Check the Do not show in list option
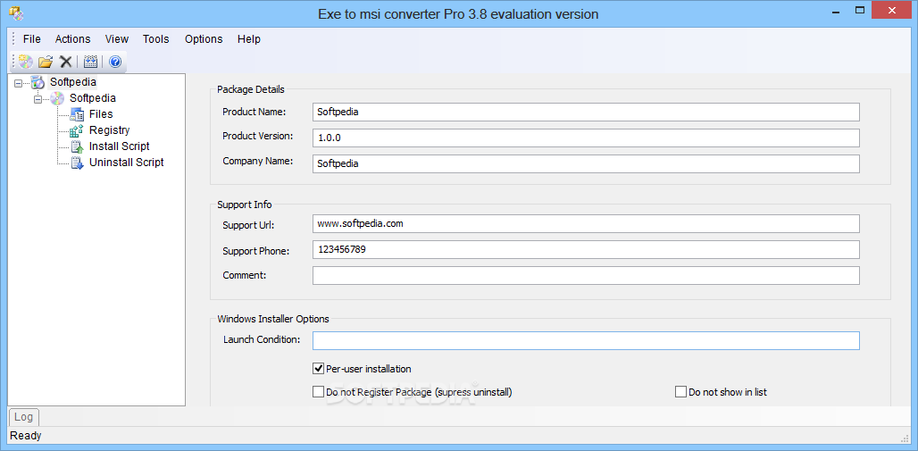Viewport: 918px width, 451px height. pos(681,392)
